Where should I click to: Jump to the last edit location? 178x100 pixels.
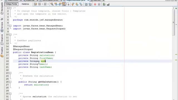[35, 4]
